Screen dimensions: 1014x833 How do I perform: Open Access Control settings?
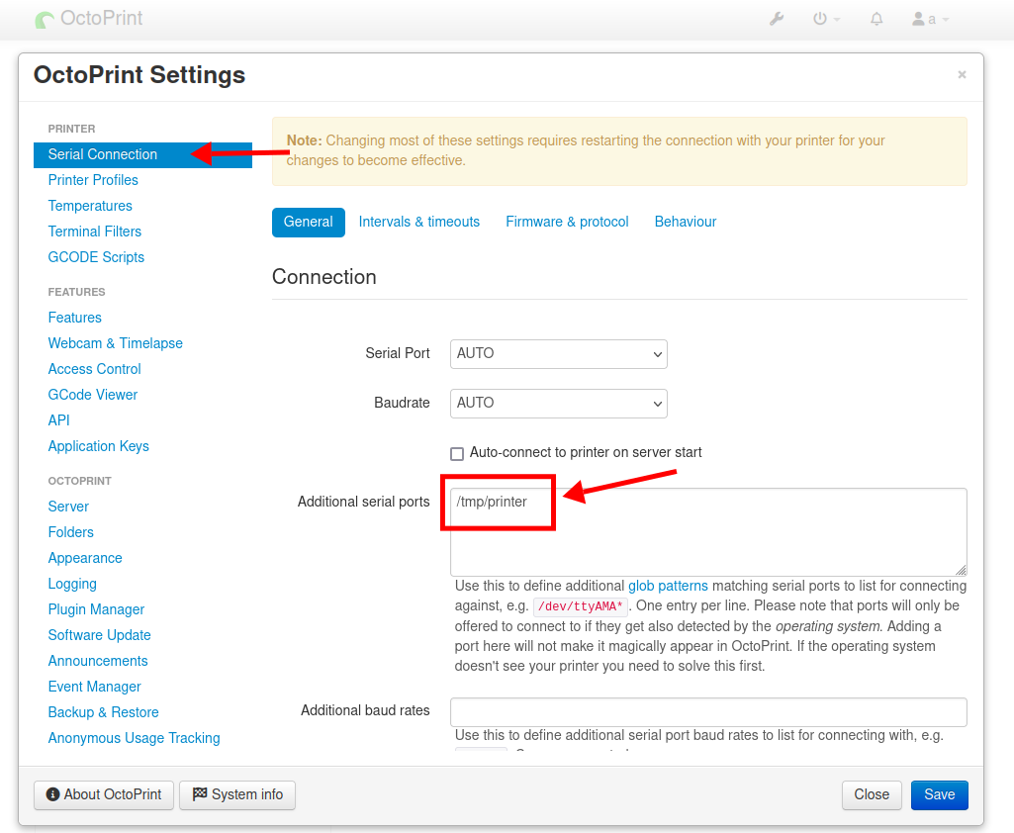(x=94, y=369)
